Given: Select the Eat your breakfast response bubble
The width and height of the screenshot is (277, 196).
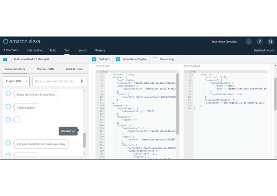Looking at the screenshot, I should [x=41, y=144].
